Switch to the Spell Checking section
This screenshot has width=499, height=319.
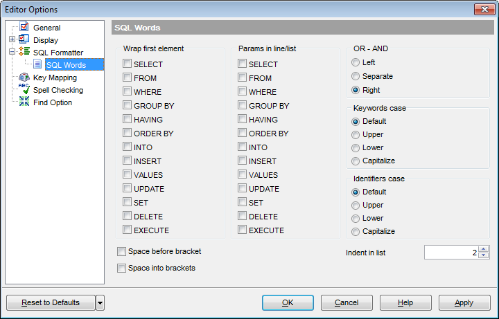[58, 90]
